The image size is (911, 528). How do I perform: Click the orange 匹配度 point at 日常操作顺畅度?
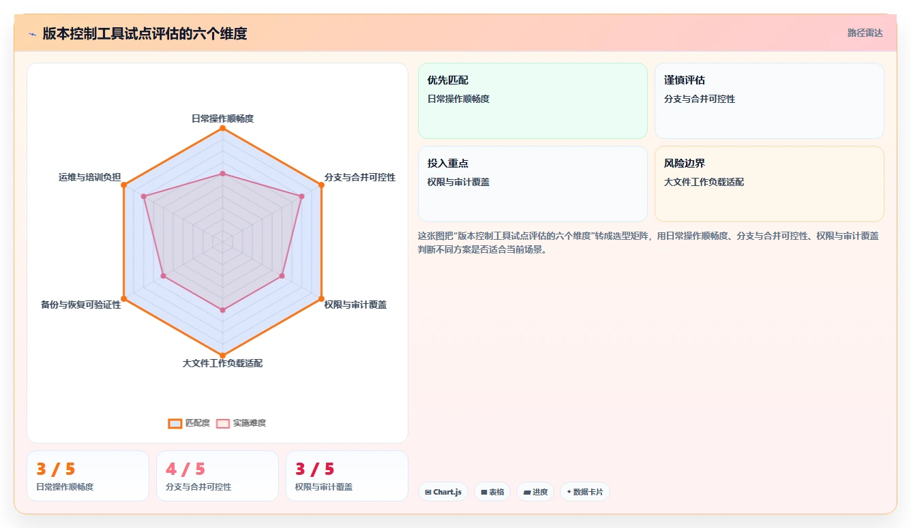222,128
